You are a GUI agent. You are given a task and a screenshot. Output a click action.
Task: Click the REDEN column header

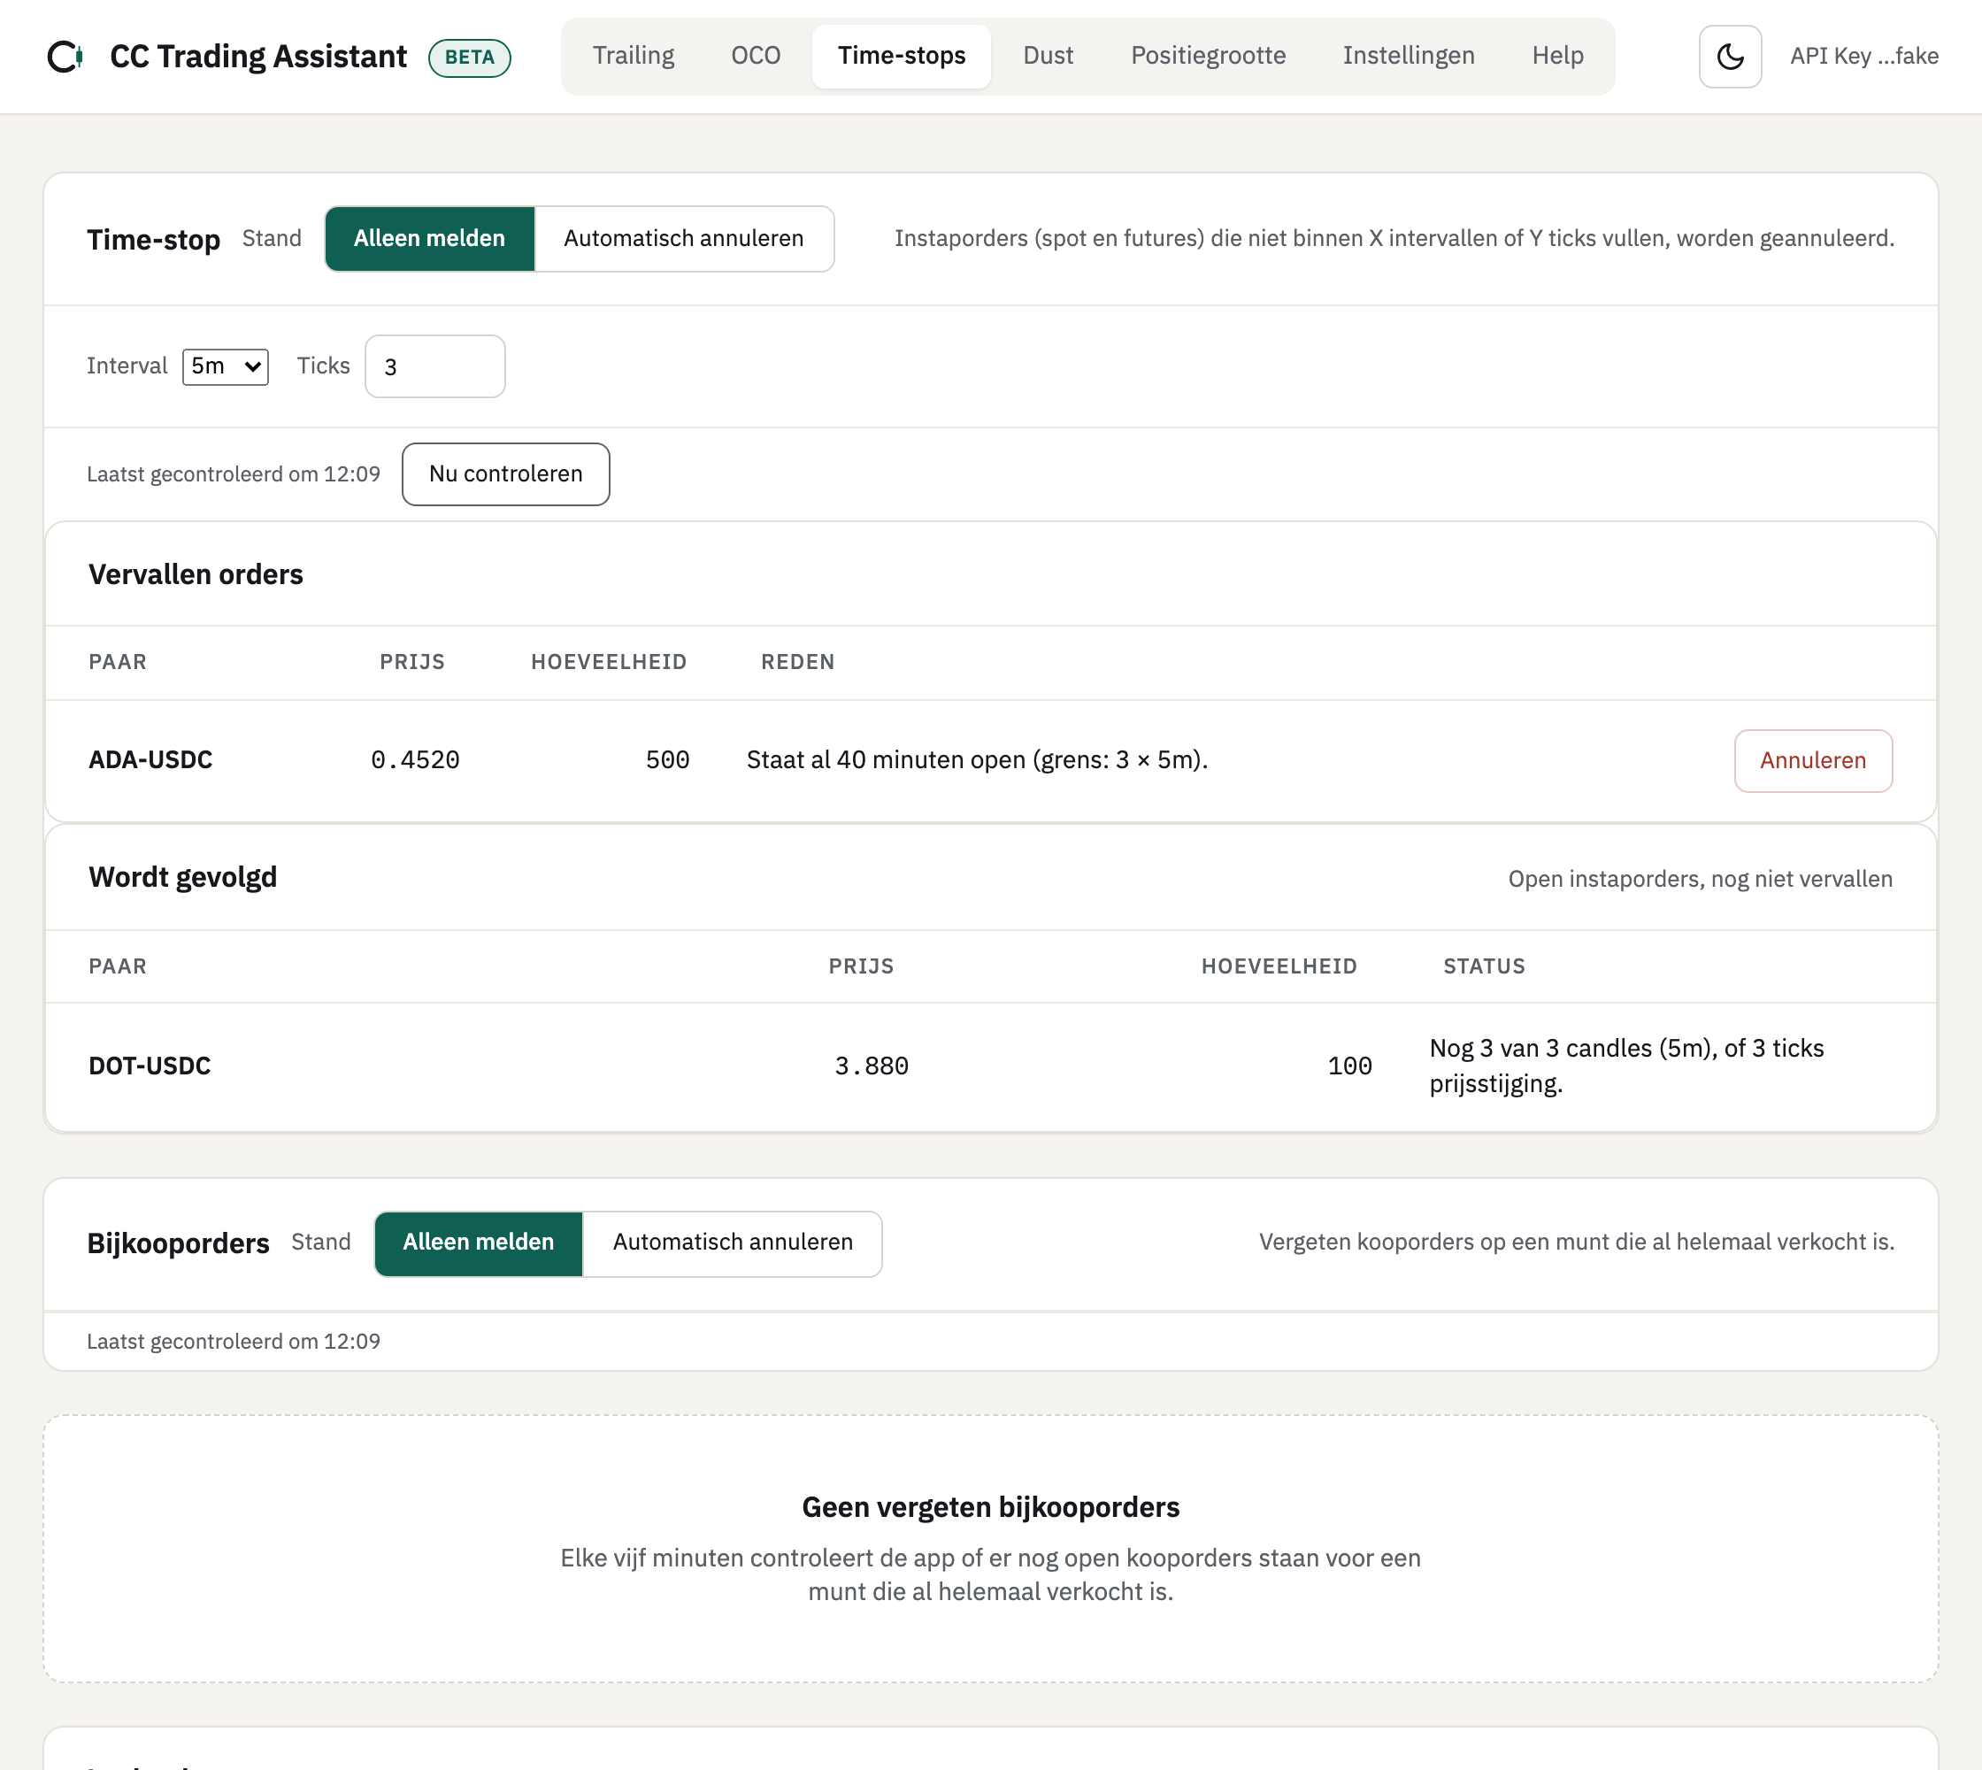pyautogui.click(x=796, y=661)
